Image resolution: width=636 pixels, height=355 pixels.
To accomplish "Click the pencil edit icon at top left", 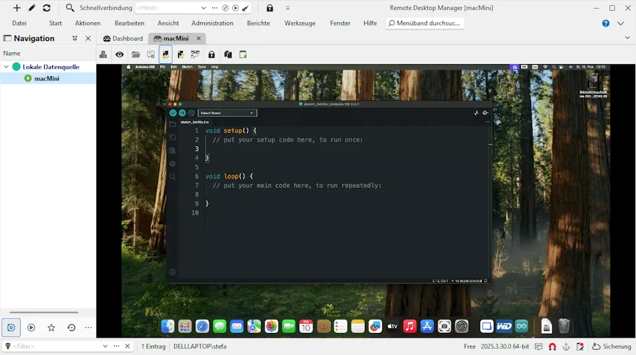I will click(x=31, y=8).
